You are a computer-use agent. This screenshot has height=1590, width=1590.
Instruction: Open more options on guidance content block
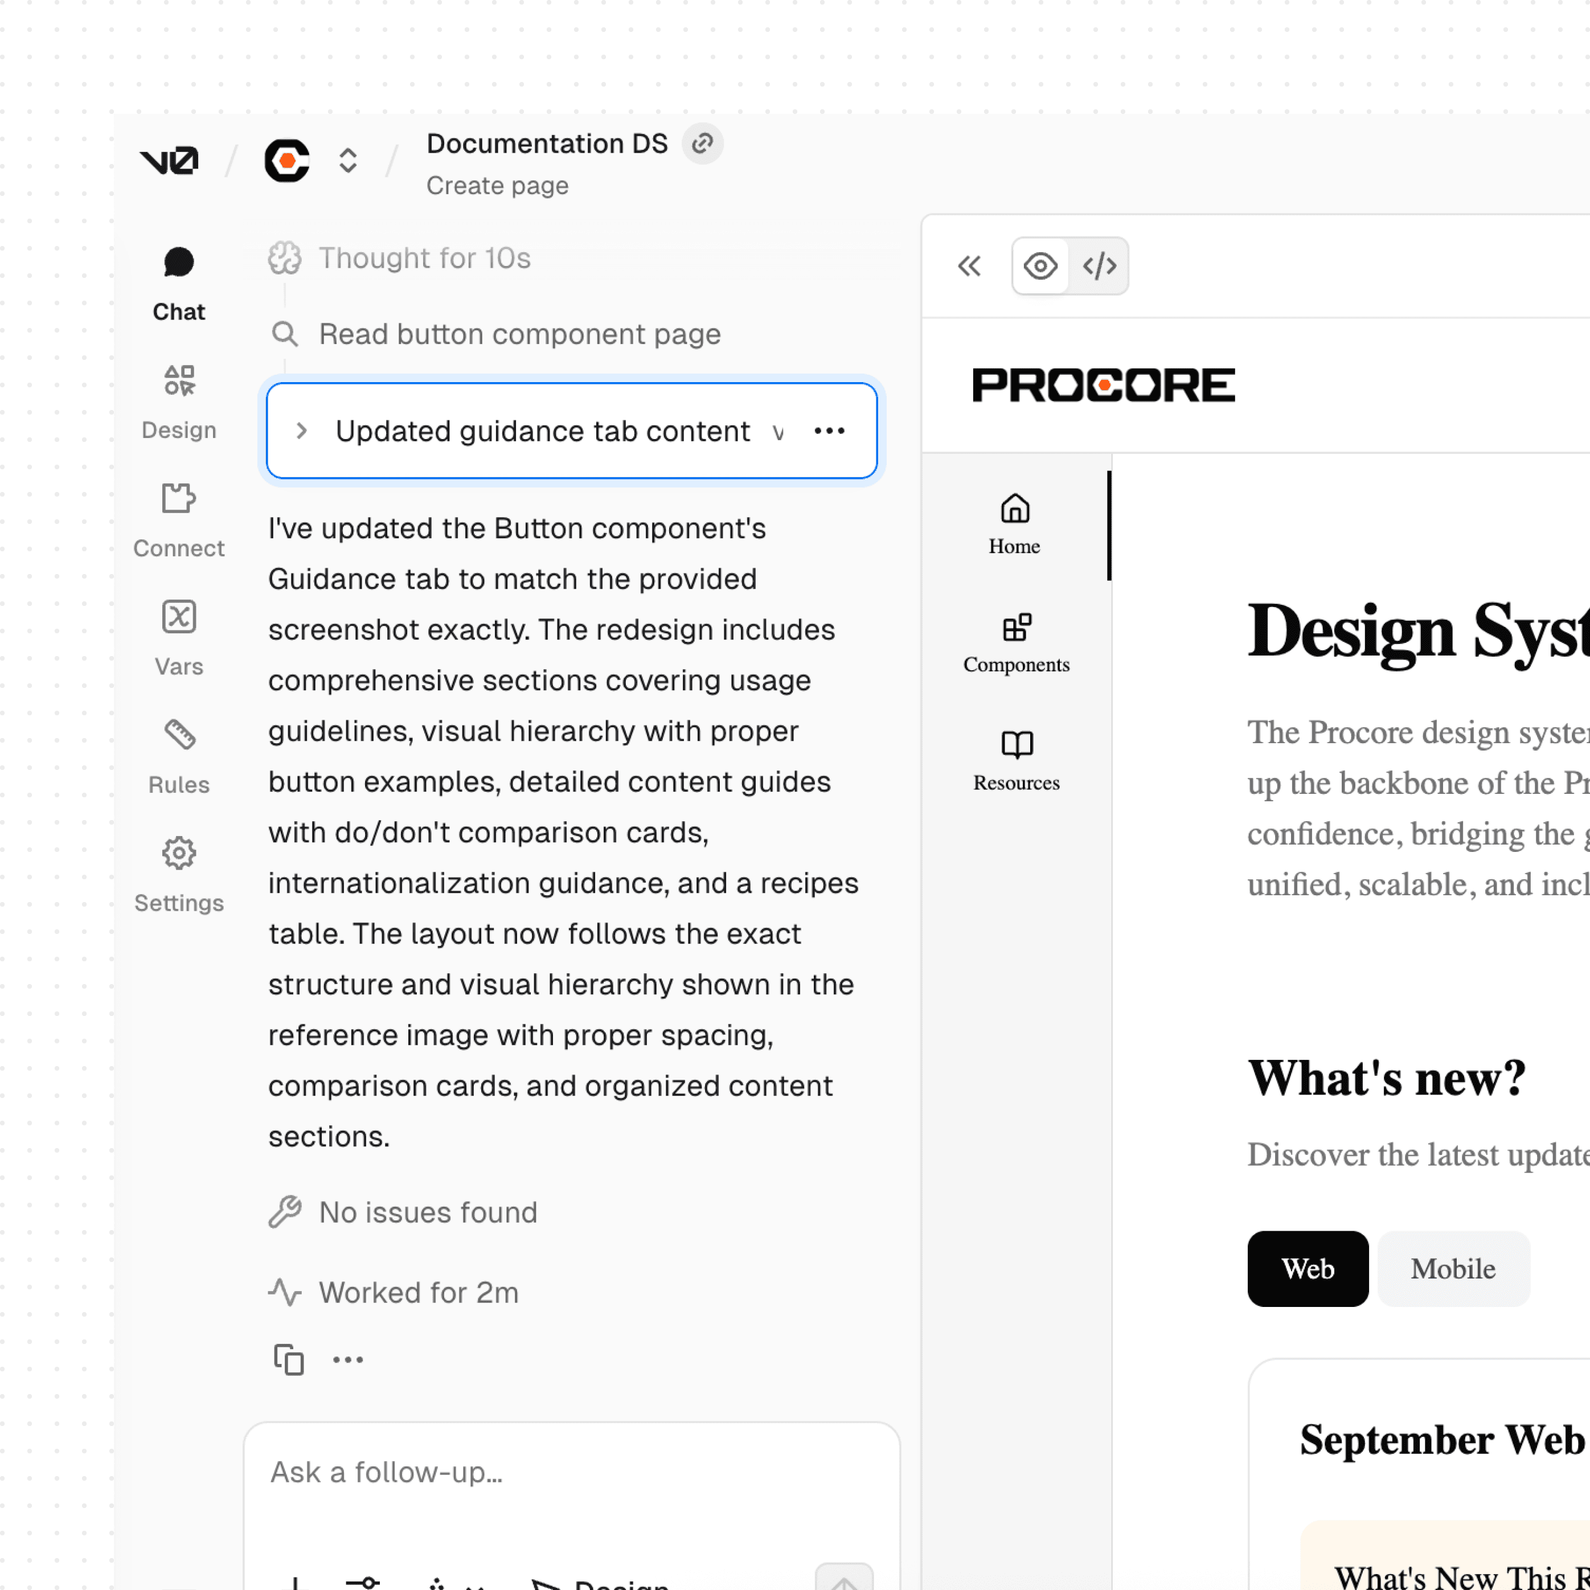pyautogui.click(x=829, y=431)
